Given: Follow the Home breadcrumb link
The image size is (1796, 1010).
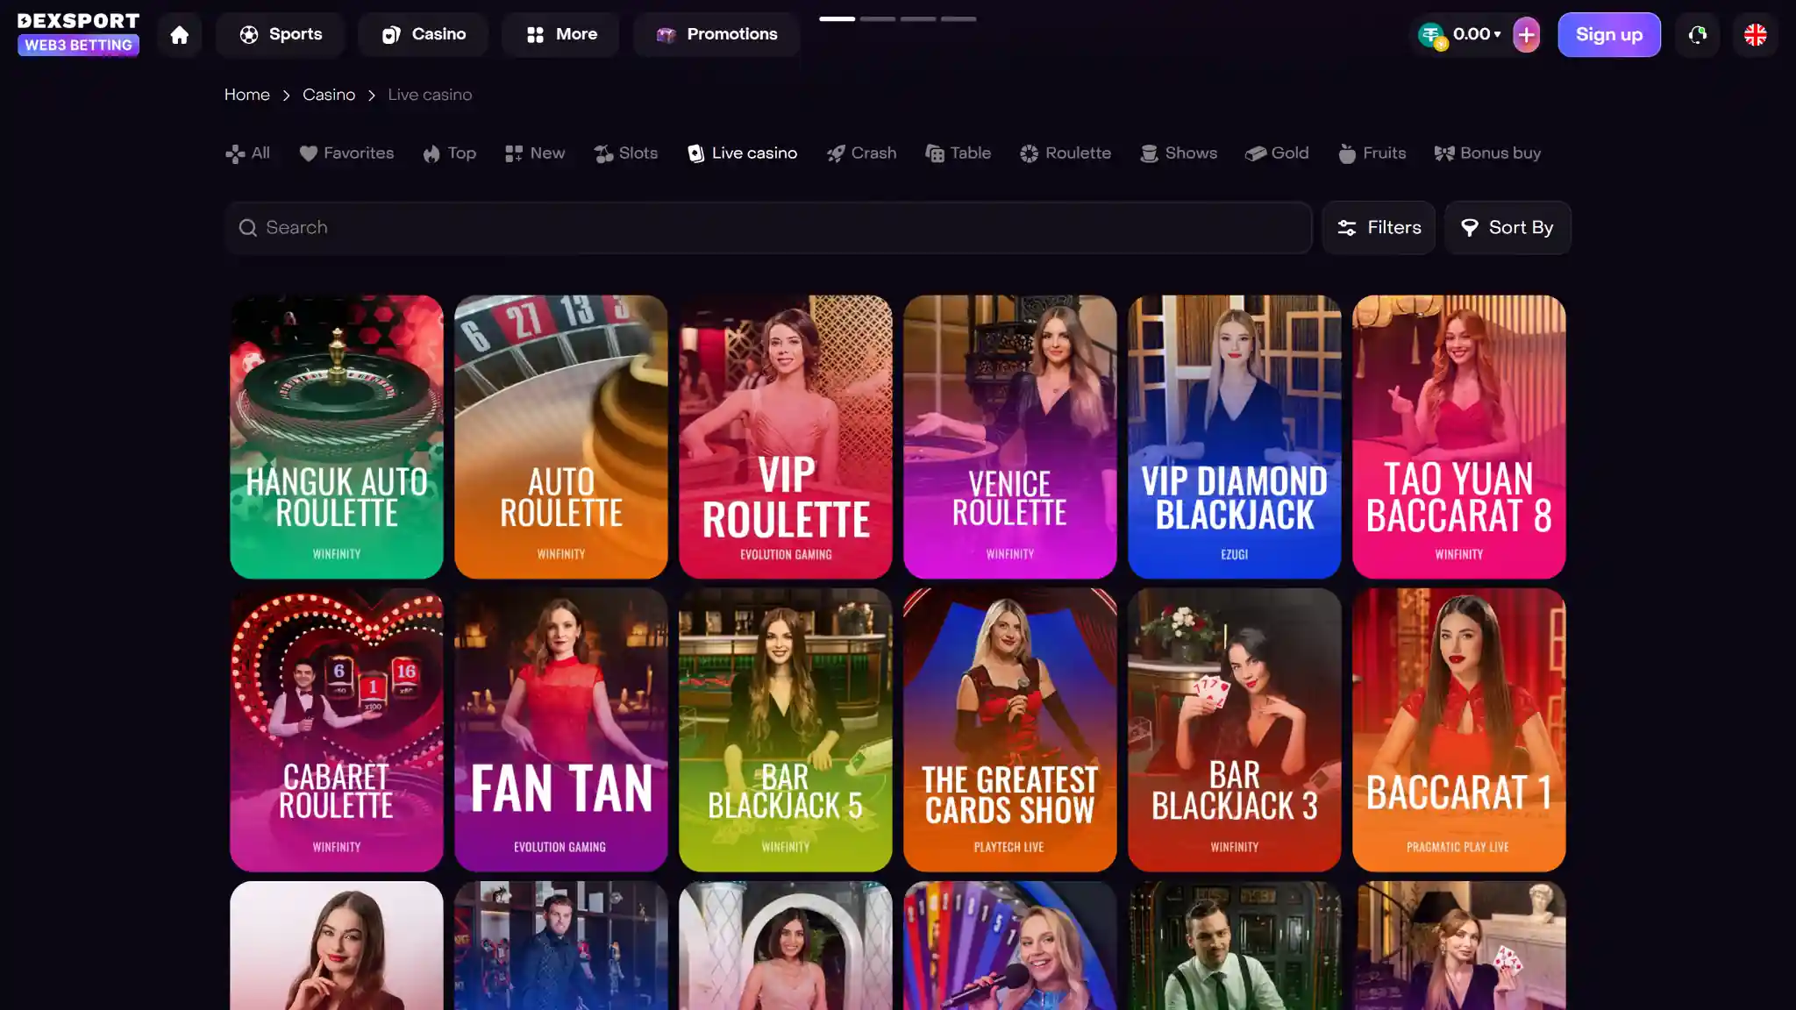Looking at the screenshot, I should [x=247, y=95].
